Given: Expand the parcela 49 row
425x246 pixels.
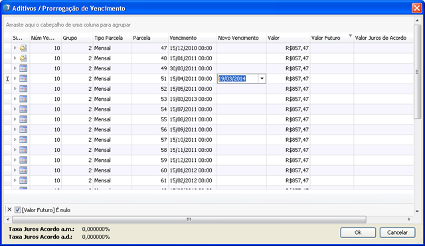Looking at the screenshot, I should coord(15,68).
